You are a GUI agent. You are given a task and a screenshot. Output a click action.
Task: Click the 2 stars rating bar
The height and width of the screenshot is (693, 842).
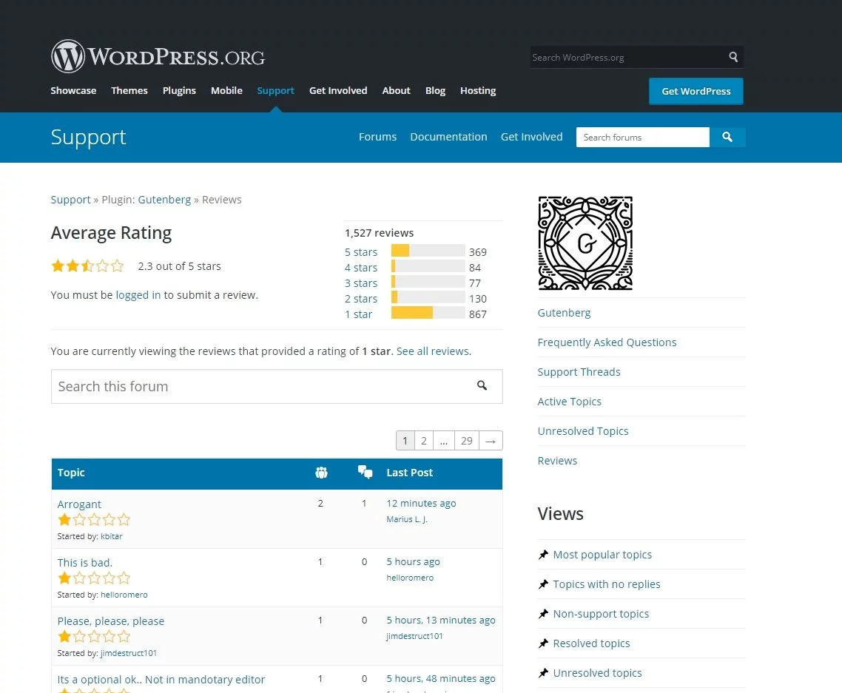click(428, 297)
